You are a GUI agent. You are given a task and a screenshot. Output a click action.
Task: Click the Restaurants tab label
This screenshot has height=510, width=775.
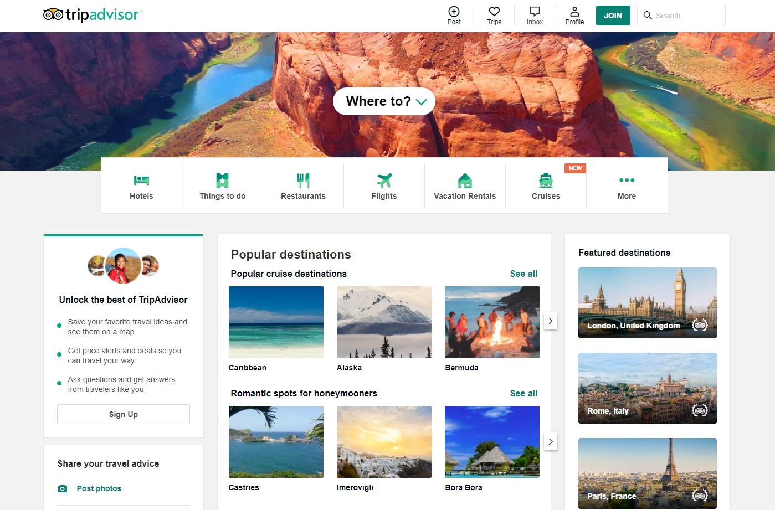pyautogui.click(x=303, y=196)
